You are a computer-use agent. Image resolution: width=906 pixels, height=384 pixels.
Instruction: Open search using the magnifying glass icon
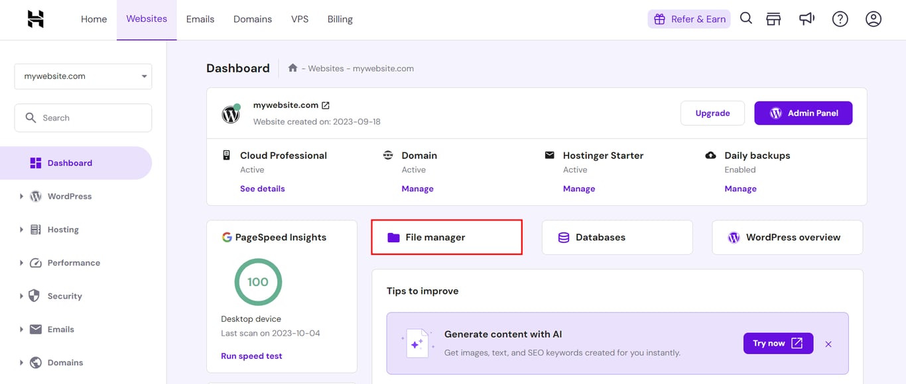745,19
